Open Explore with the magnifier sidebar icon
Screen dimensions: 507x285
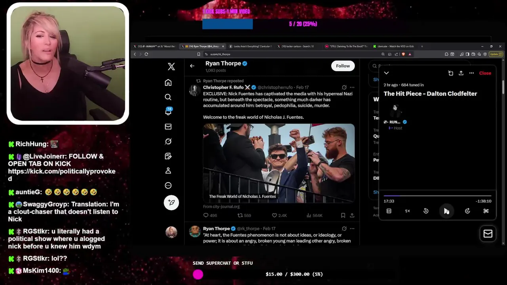click(168, 97)
